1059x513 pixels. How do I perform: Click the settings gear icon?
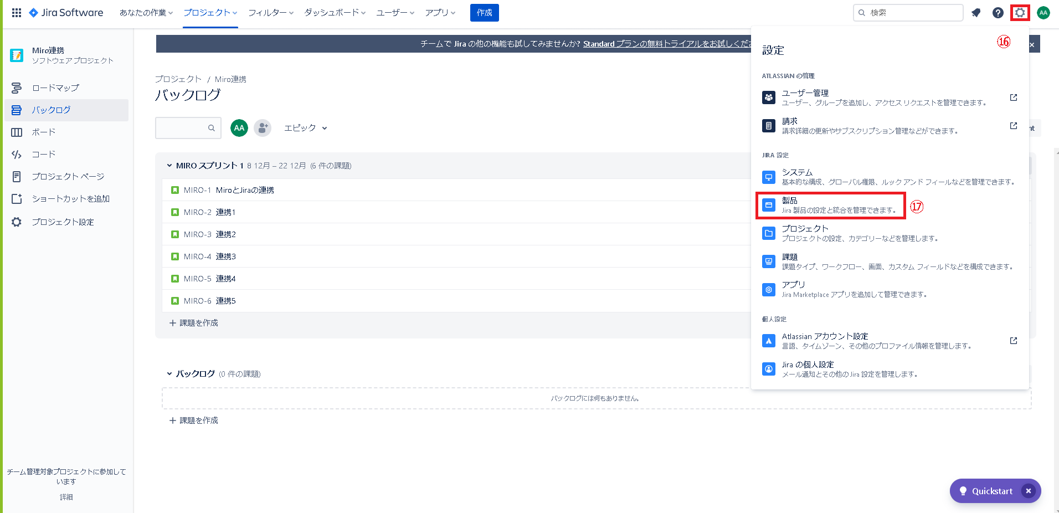click(1020, 13)
